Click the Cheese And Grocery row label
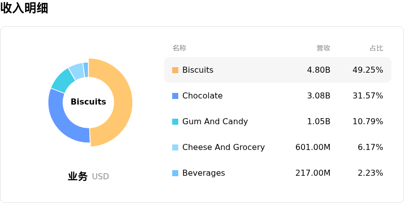This screenshot has width=404, height=203. point(223,147)
